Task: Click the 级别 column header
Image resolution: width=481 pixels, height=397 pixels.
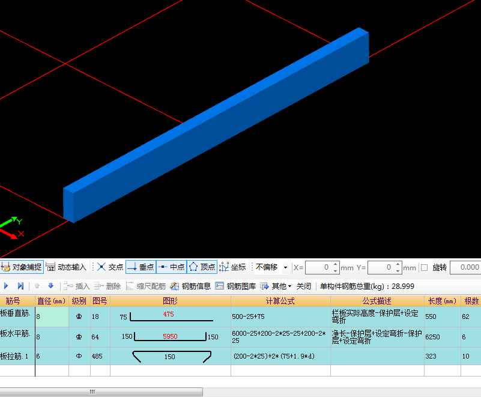Action: tap(79, 301)
